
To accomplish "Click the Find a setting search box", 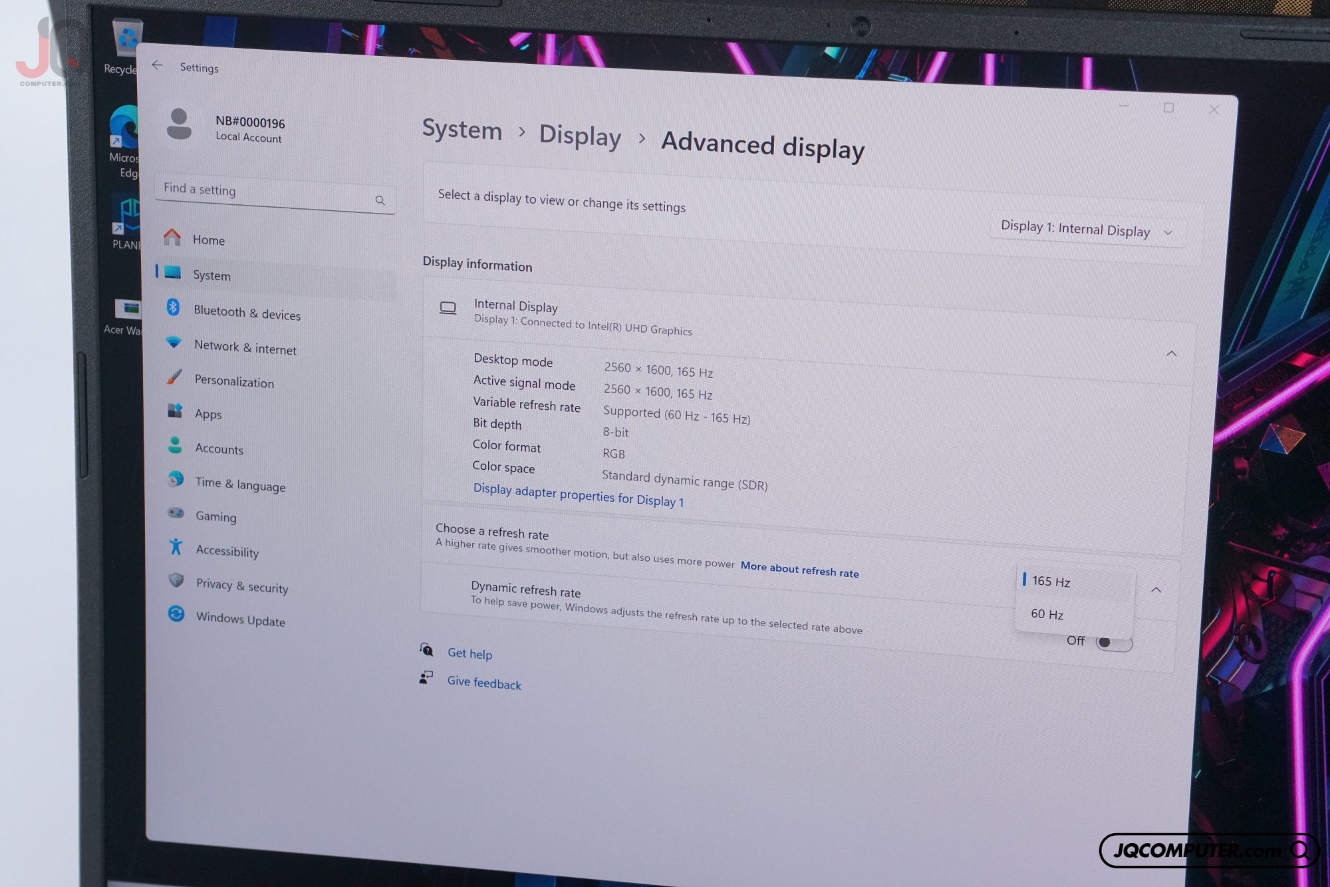I will 275,194.
